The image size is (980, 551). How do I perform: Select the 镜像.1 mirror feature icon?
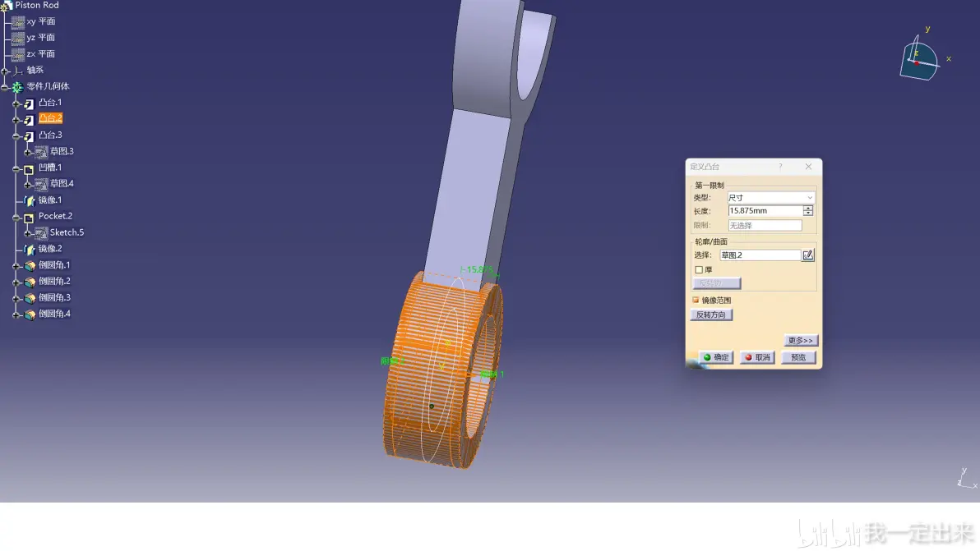[x=30, y=200]
